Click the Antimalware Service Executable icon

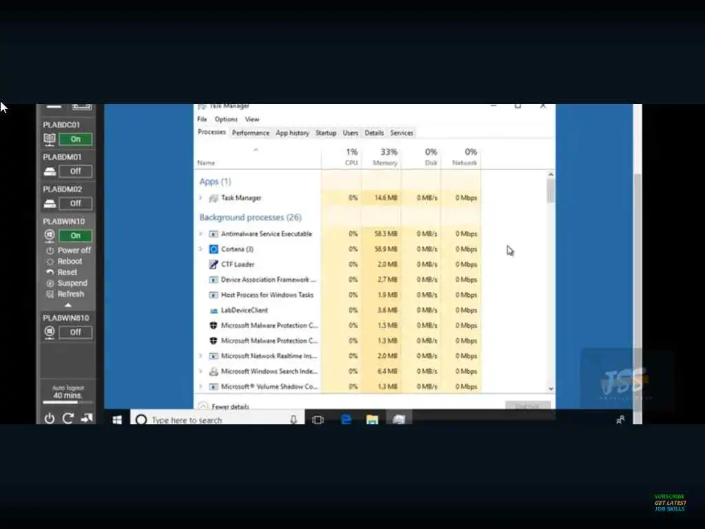click(213, 234)
